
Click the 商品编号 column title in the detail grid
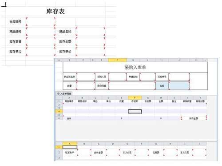coord(69,101)
